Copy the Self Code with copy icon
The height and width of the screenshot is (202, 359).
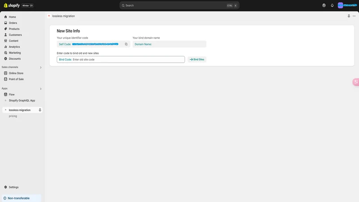(126, 44)
